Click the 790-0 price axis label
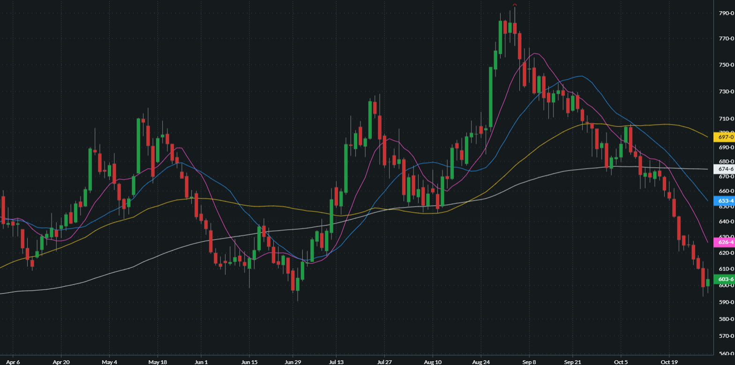The width and height of the screenshot is (735, 365). (x=726, y=13)
